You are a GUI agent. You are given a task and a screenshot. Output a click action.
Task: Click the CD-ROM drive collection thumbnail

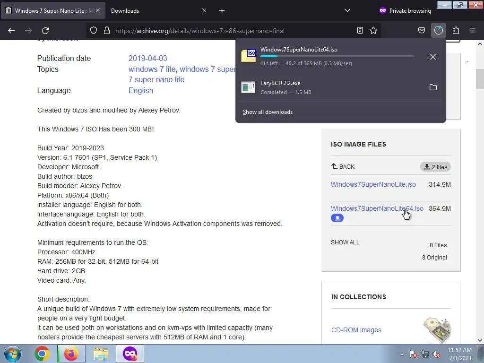pyautogui.click(x=437, y=330)
